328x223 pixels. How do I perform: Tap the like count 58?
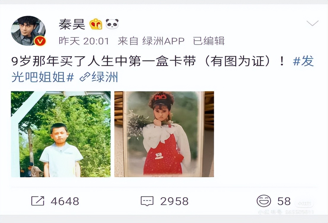[x=284, y=201]
